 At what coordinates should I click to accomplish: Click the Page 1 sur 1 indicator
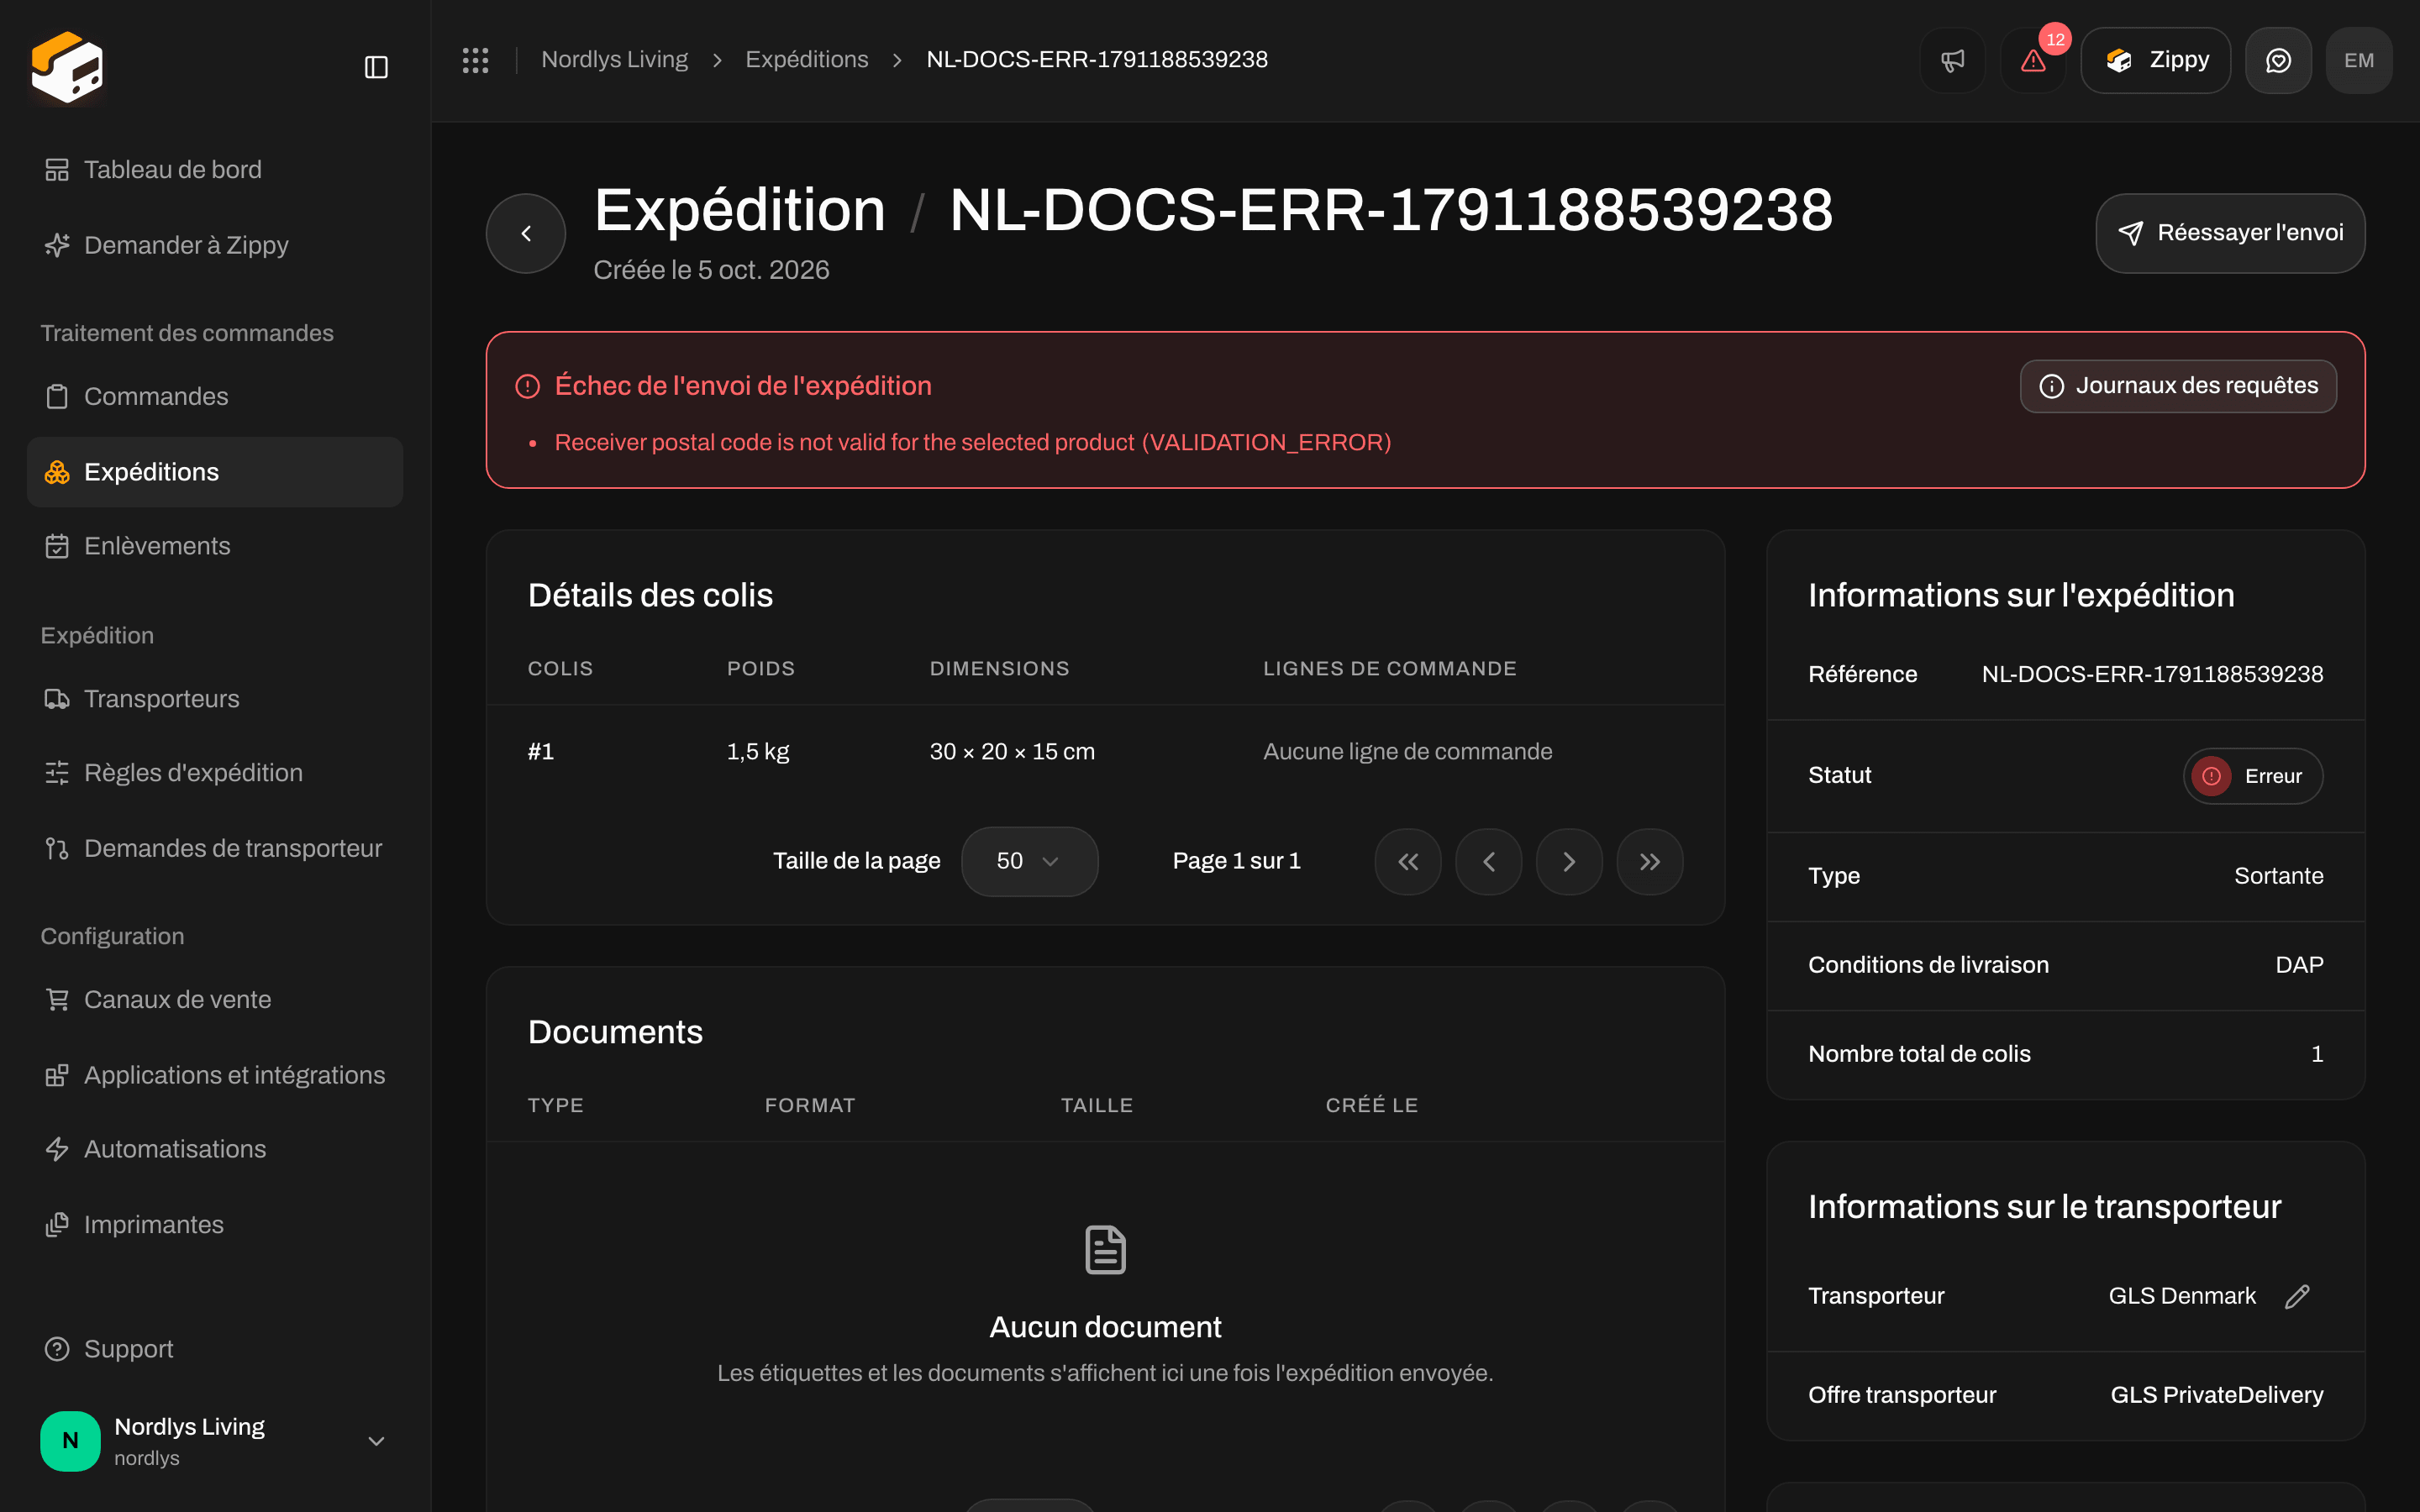[x=1236, y=861]
